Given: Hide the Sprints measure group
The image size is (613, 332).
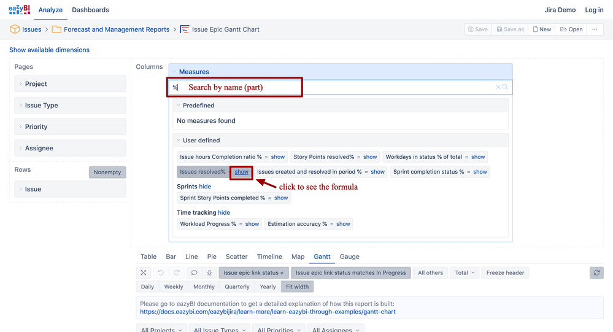Looking at the screenshot, I should tap(205, 187).
